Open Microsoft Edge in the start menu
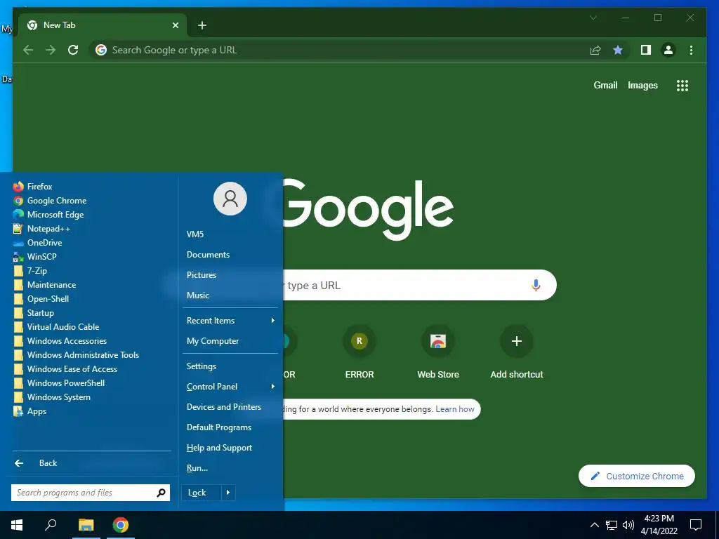The width and height of the screenshot is (719, 539). click(x=48, y=215)
